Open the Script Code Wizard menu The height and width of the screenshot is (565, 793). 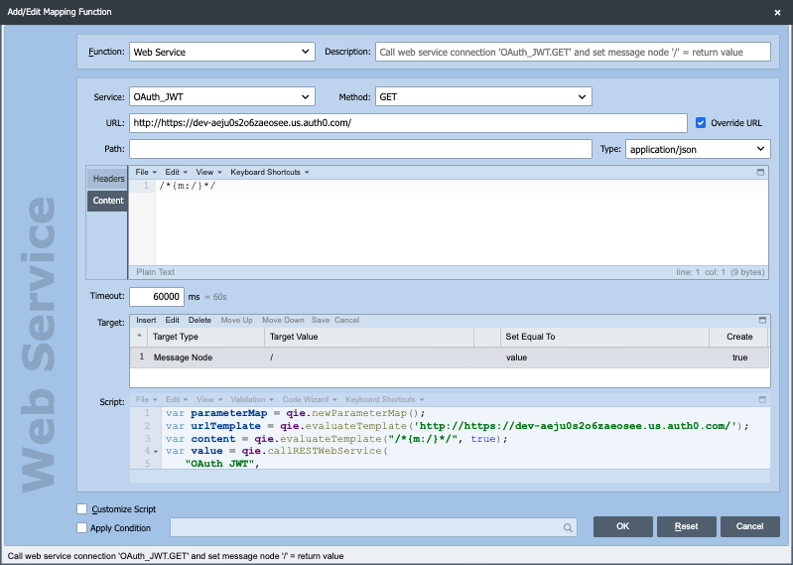point(309,399)
